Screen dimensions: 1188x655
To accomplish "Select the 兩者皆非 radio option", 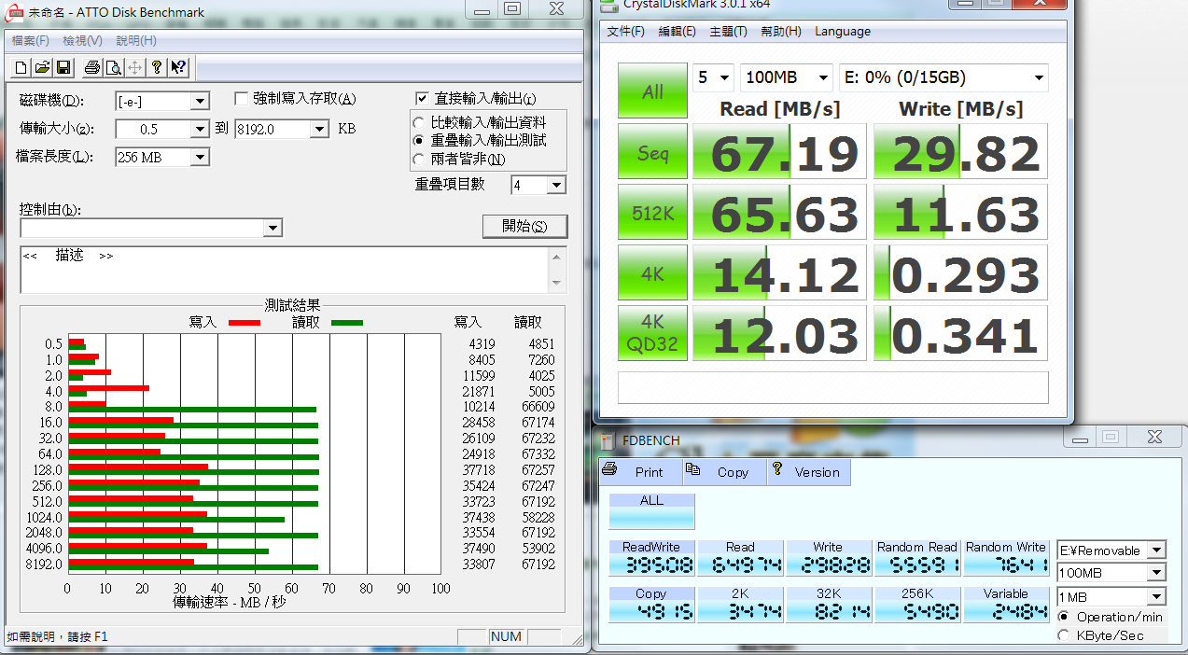I will tap(420, 159).
